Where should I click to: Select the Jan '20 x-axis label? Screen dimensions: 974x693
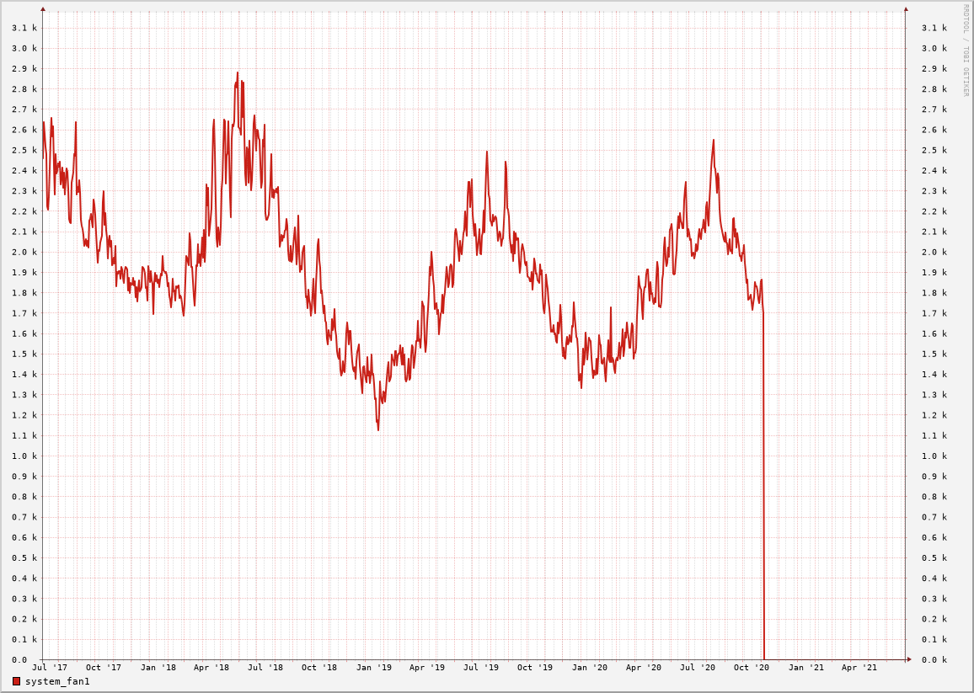pyautogui.click(x=589, y=668)
